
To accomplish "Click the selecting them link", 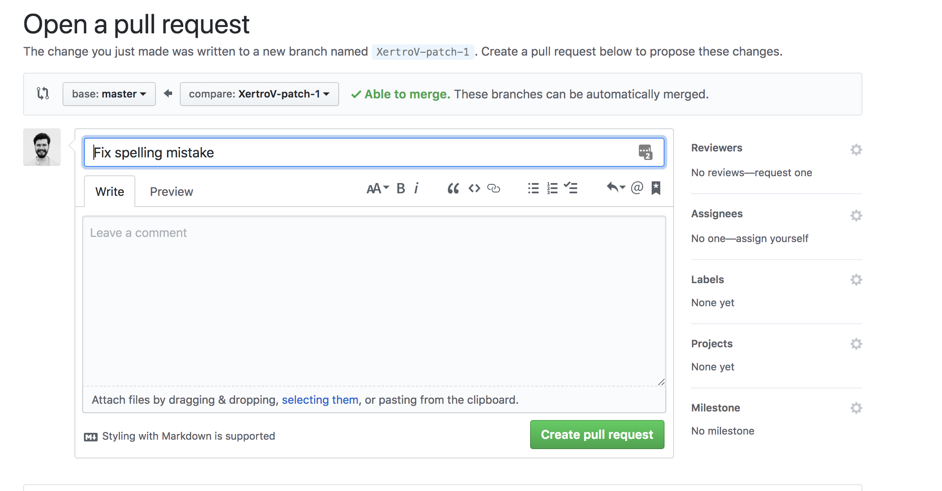I will pyautogui.click(x=320, y=400).
